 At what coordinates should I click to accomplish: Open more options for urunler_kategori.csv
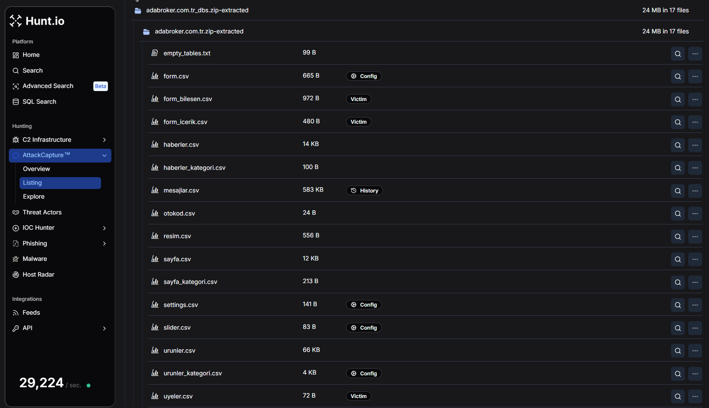695,374
